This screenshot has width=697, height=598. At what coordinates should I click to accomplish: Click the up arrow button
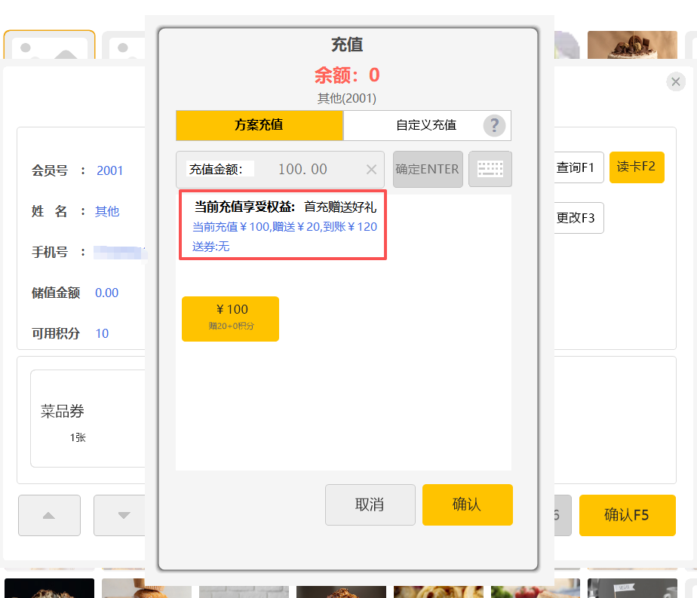49,515
